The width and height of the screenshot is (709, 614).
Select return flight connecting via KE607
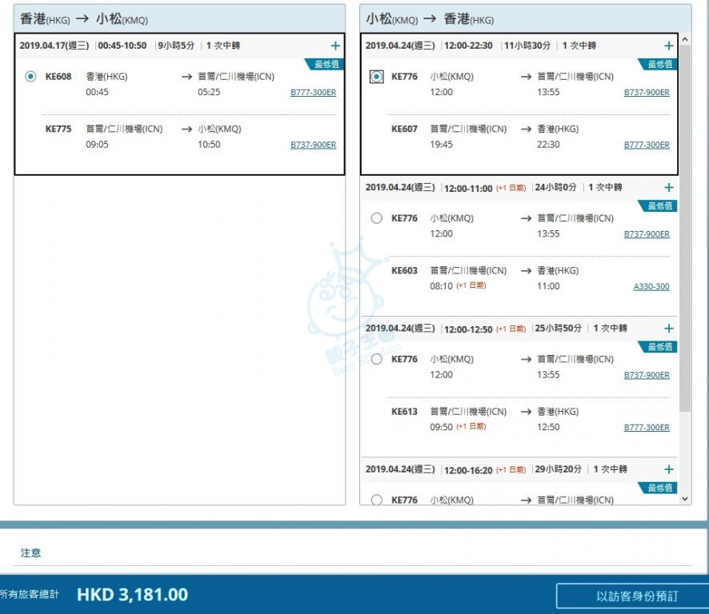(377, 77)
